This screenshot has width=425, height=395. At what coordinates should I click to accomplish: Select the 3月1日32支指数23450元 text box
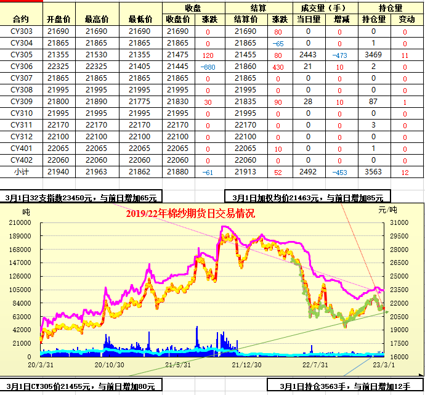click(81, 198)
